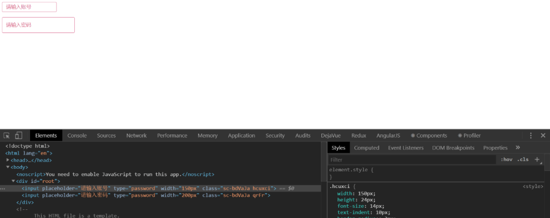The height and width of the screenshot is (218, 550).
Task: Toggle the .cls classes button
Action: (522, 160)
